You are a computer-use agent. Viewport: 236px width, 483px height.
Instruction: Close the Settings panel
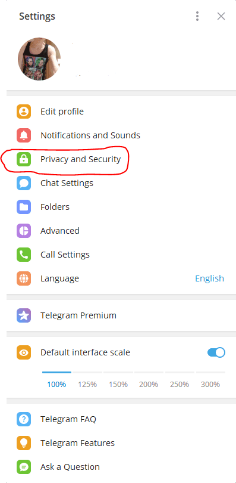(x=221, y=16)
